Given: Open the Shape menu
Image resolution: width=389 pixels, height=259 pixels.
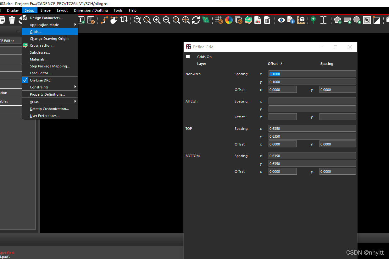Looking at the screenshot, I should 46,10.
